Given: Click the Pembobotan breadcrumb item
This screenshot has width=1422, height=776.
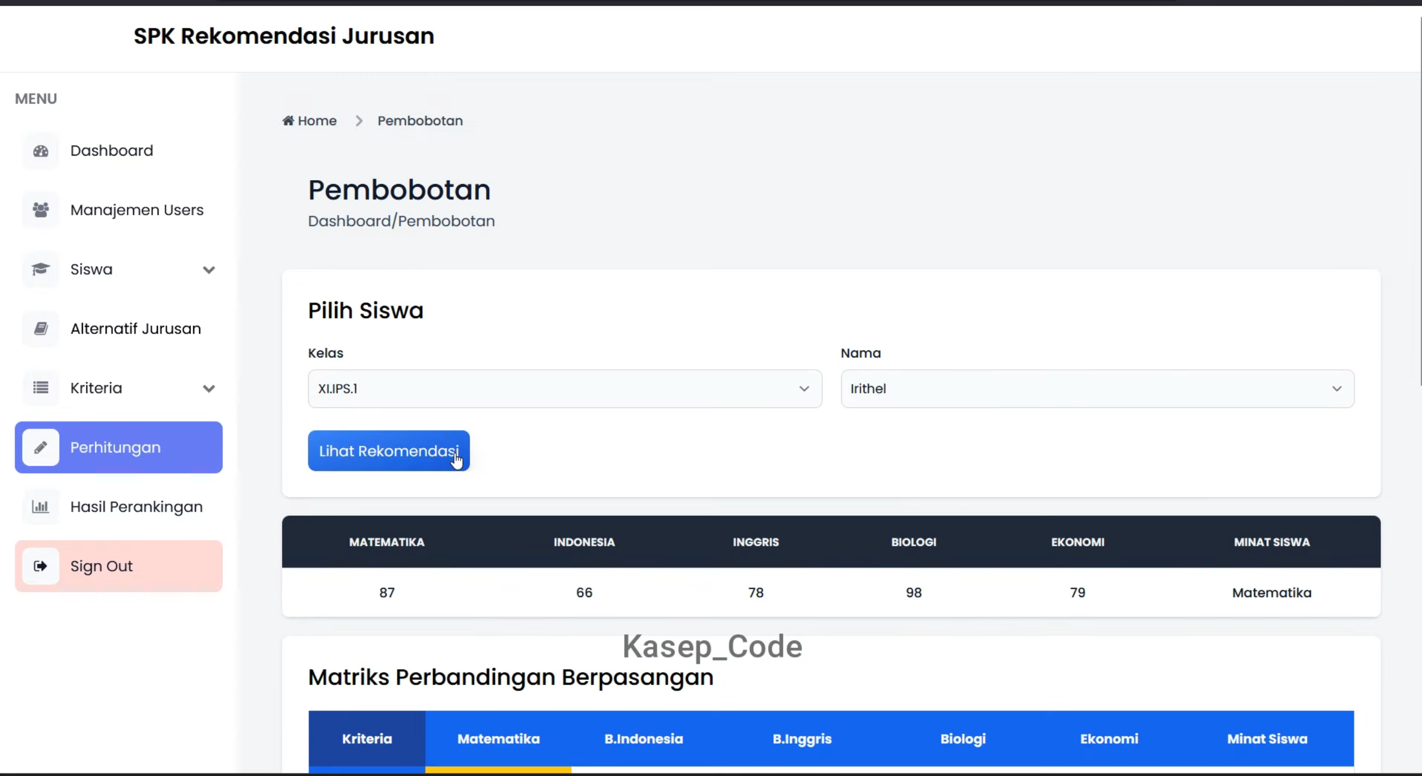Looking at the screenshot, I should (420, 121).
